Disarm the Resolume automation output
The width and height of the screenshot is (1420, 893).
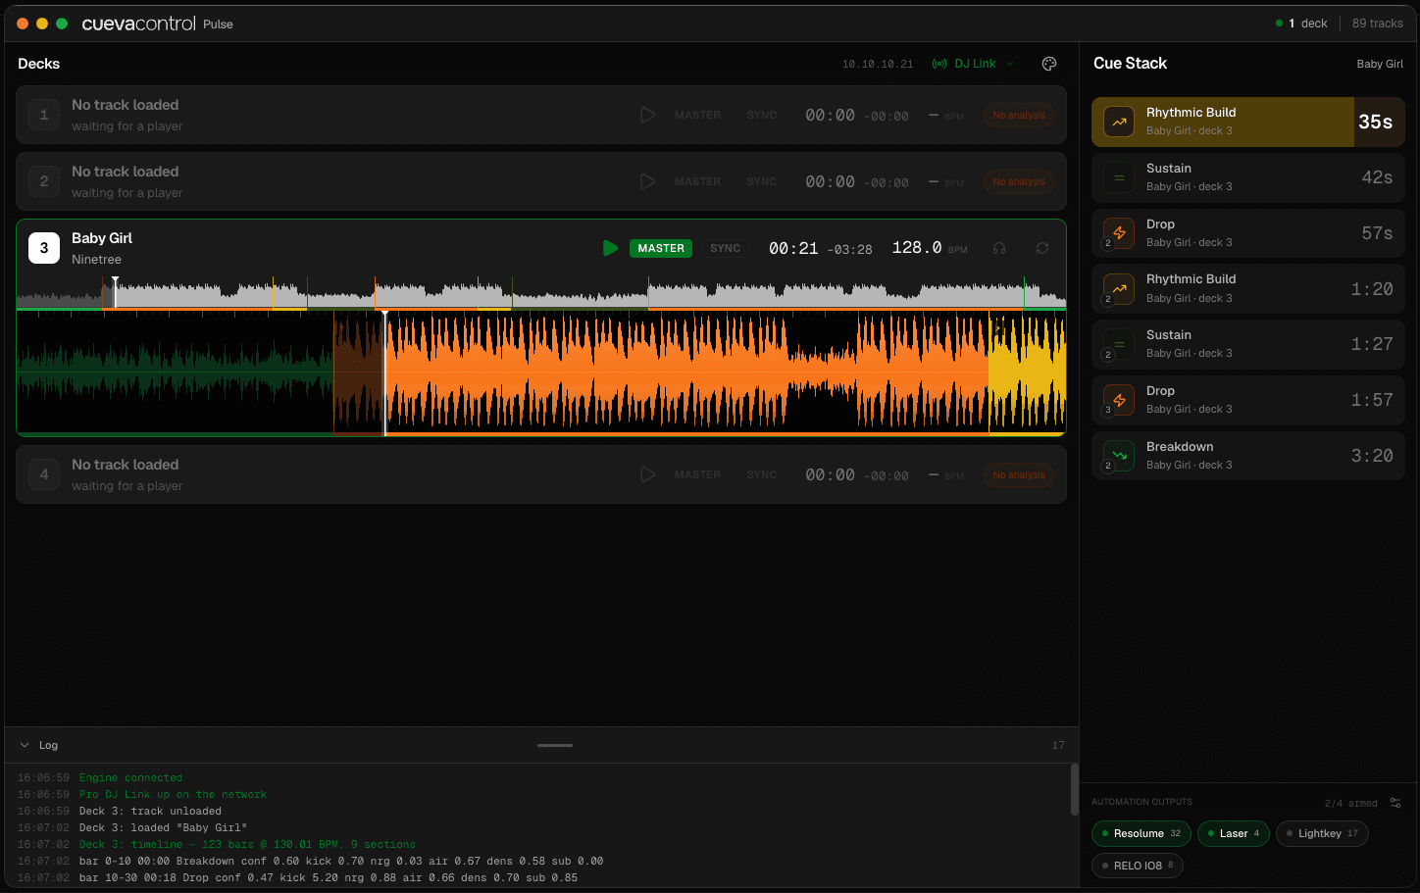tap(1141, 833)
